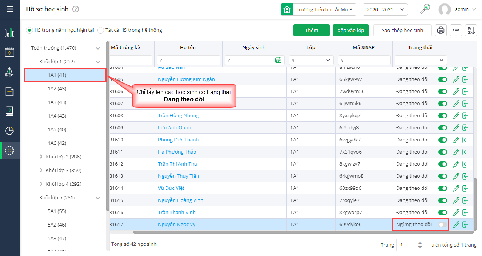Toggle status switch for Trần Thị Anh Thư
The width and height of the screenshot is (482, 256).
pos(442,164)
